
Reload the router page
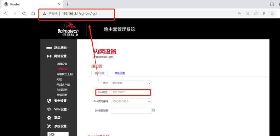click(x=24, y=13)
